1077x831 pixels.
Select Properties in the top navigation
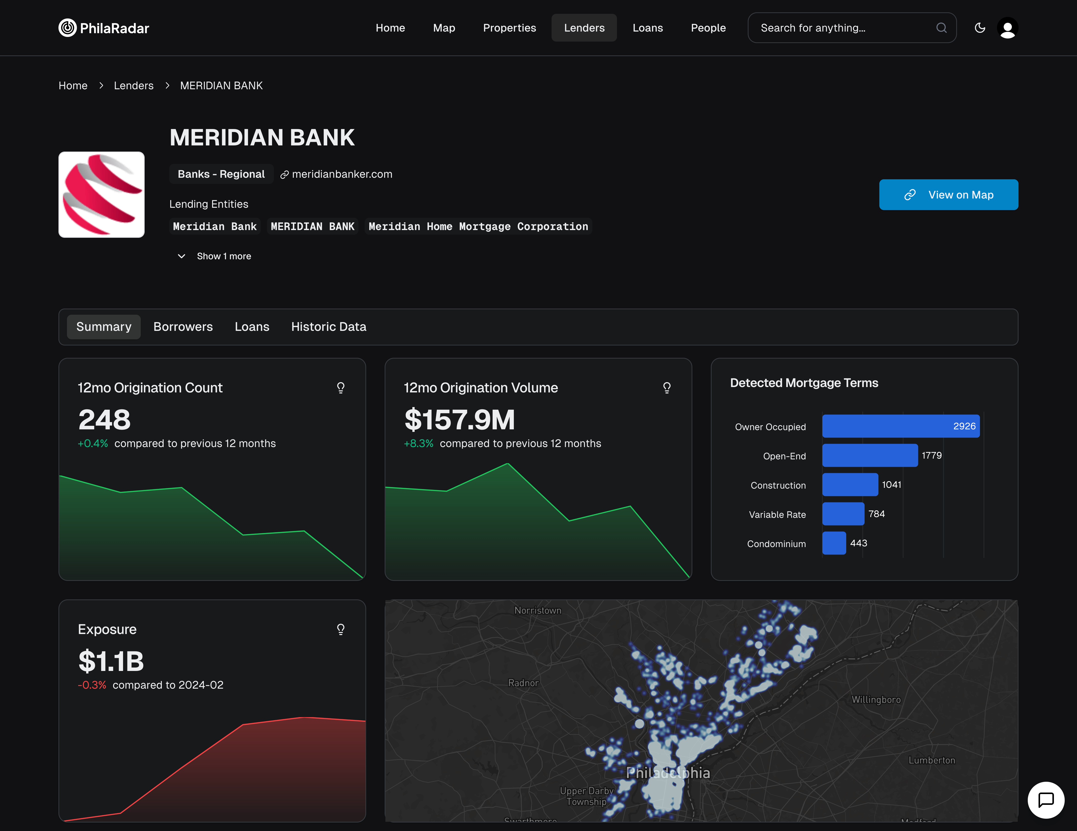[509, 28]
